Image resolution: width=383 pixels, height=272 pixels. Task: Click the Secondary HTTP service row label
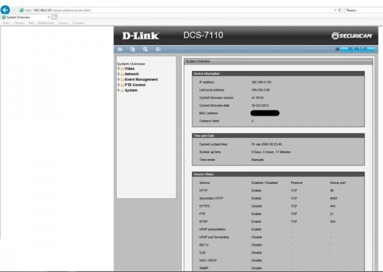pyautogui.click(x=211, y=199)
